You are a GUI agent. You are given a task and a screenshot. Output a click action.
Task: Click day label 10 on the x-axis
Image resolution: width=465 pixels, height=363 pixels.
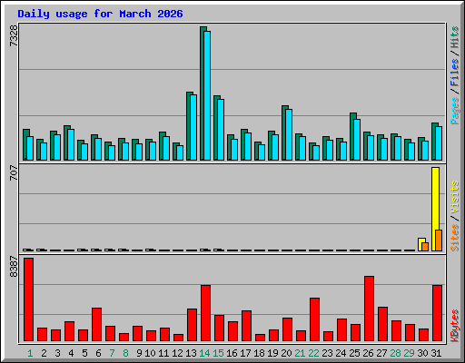click(x=150, y=353)
